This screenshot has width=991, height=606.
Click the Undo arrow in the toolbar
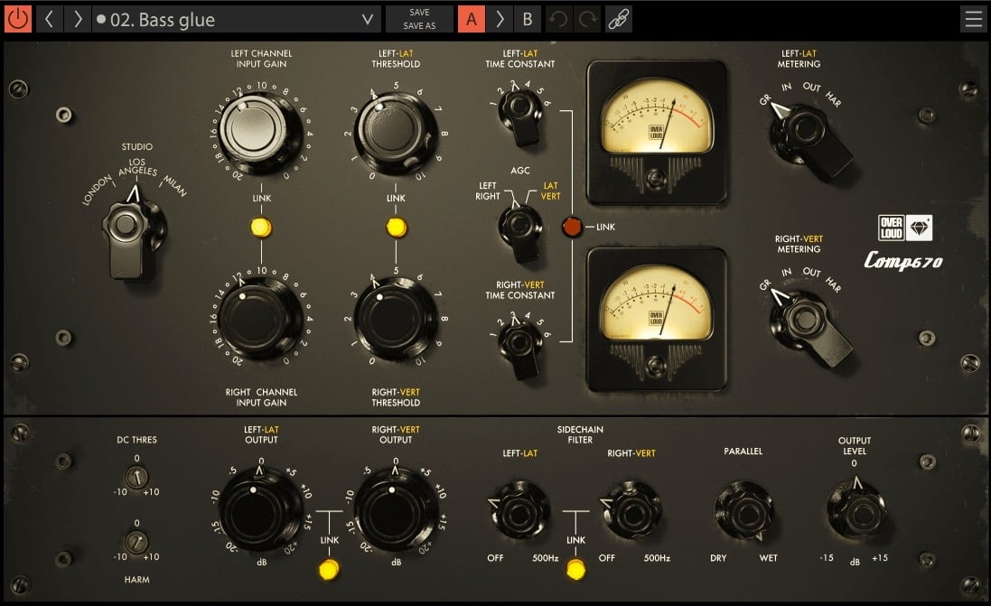[x=561, y=18]
